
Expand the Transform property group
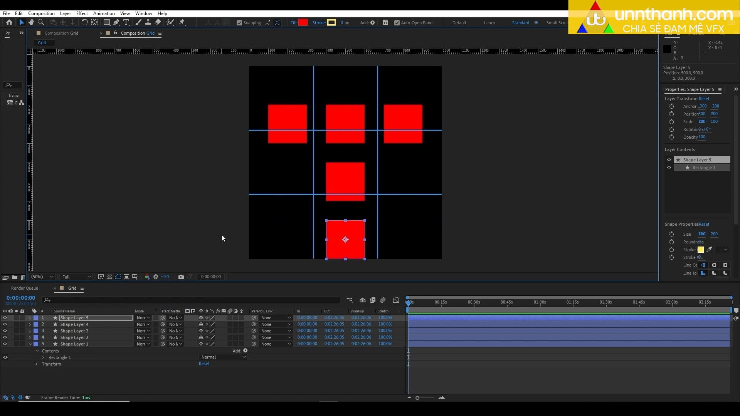point(37,364)
